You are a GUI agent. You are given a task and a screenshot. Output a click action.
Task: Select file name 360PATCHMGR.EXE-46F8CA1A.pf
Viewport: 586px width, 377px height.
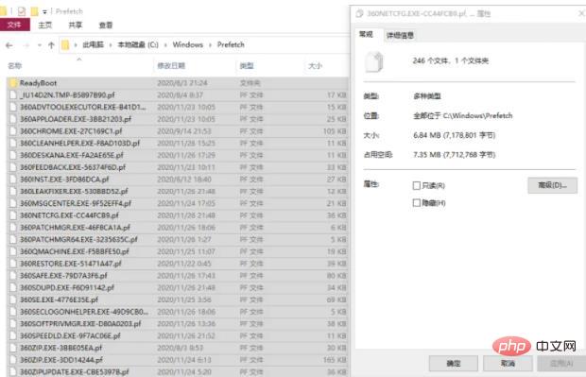point(75,228)
